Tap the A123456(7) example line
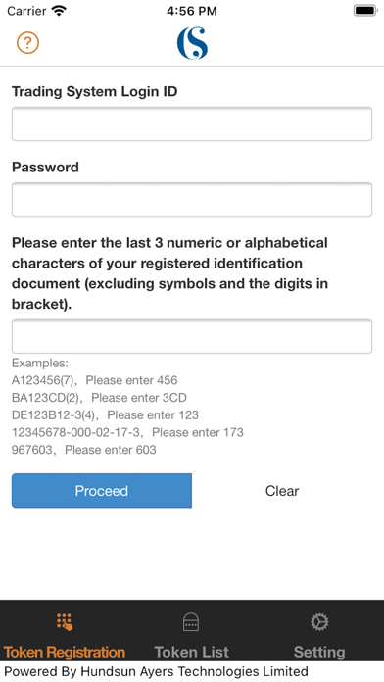This screenshot has height=682, width=384. (x=95, y=380)
